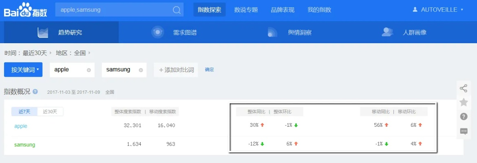Click the 移动同比 column header
Screen dimensions: 477x163
380,112
